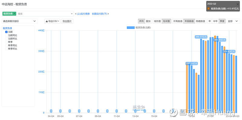Select 半年 period
242x120 pixels.
click(x=215, y=21)
